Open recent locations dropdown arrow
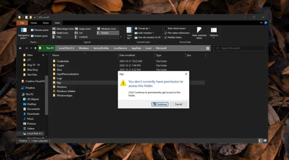The width and height of the screenshot is (289, 160). (x=31, y=48)
